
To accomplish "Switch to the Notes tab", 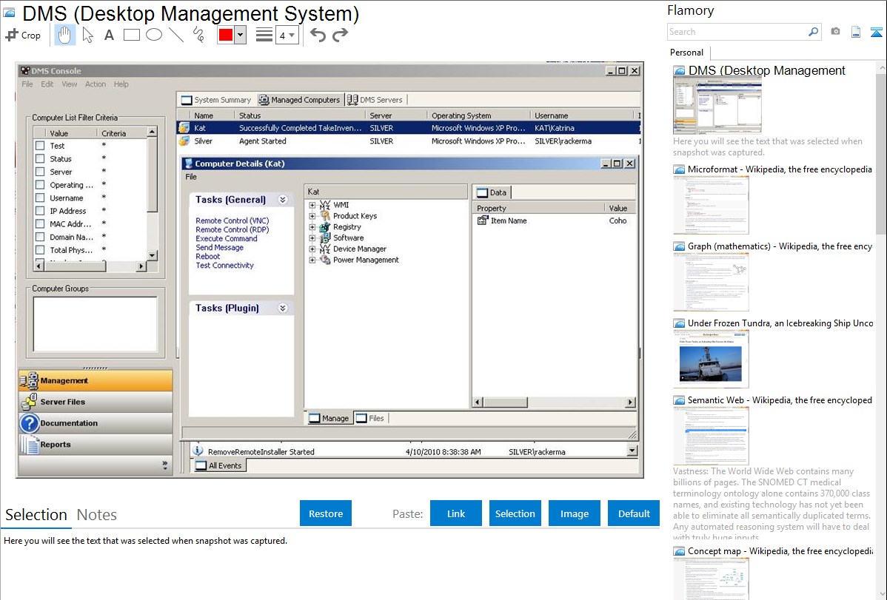I will (x=97, y=515).
